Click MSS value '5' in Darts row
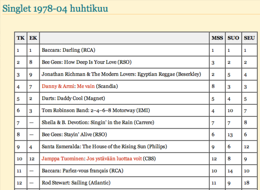The width and height of the screenshot is (260, 190). click(x=213, y=99)
